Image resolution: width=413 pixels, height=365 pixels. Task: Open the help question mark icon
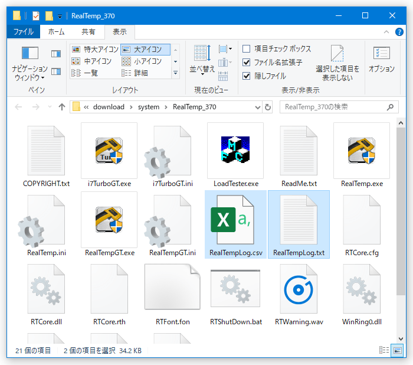tap(399, 32)
